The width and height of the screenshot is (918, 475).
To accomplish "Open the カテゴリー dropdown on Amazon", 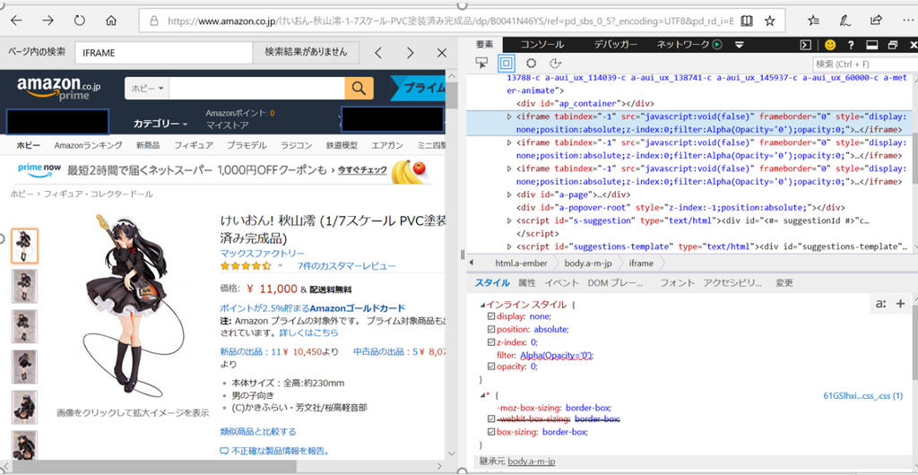I will point(160,124).
